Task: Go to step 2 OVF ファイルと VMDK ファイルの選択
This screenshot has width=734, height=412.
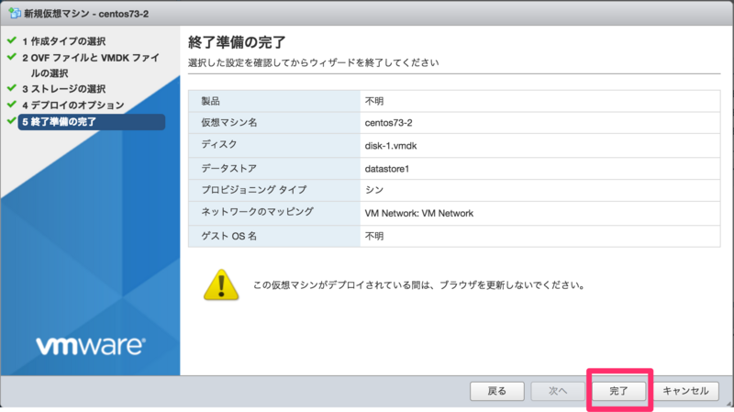Action: (x=90, y=65)
